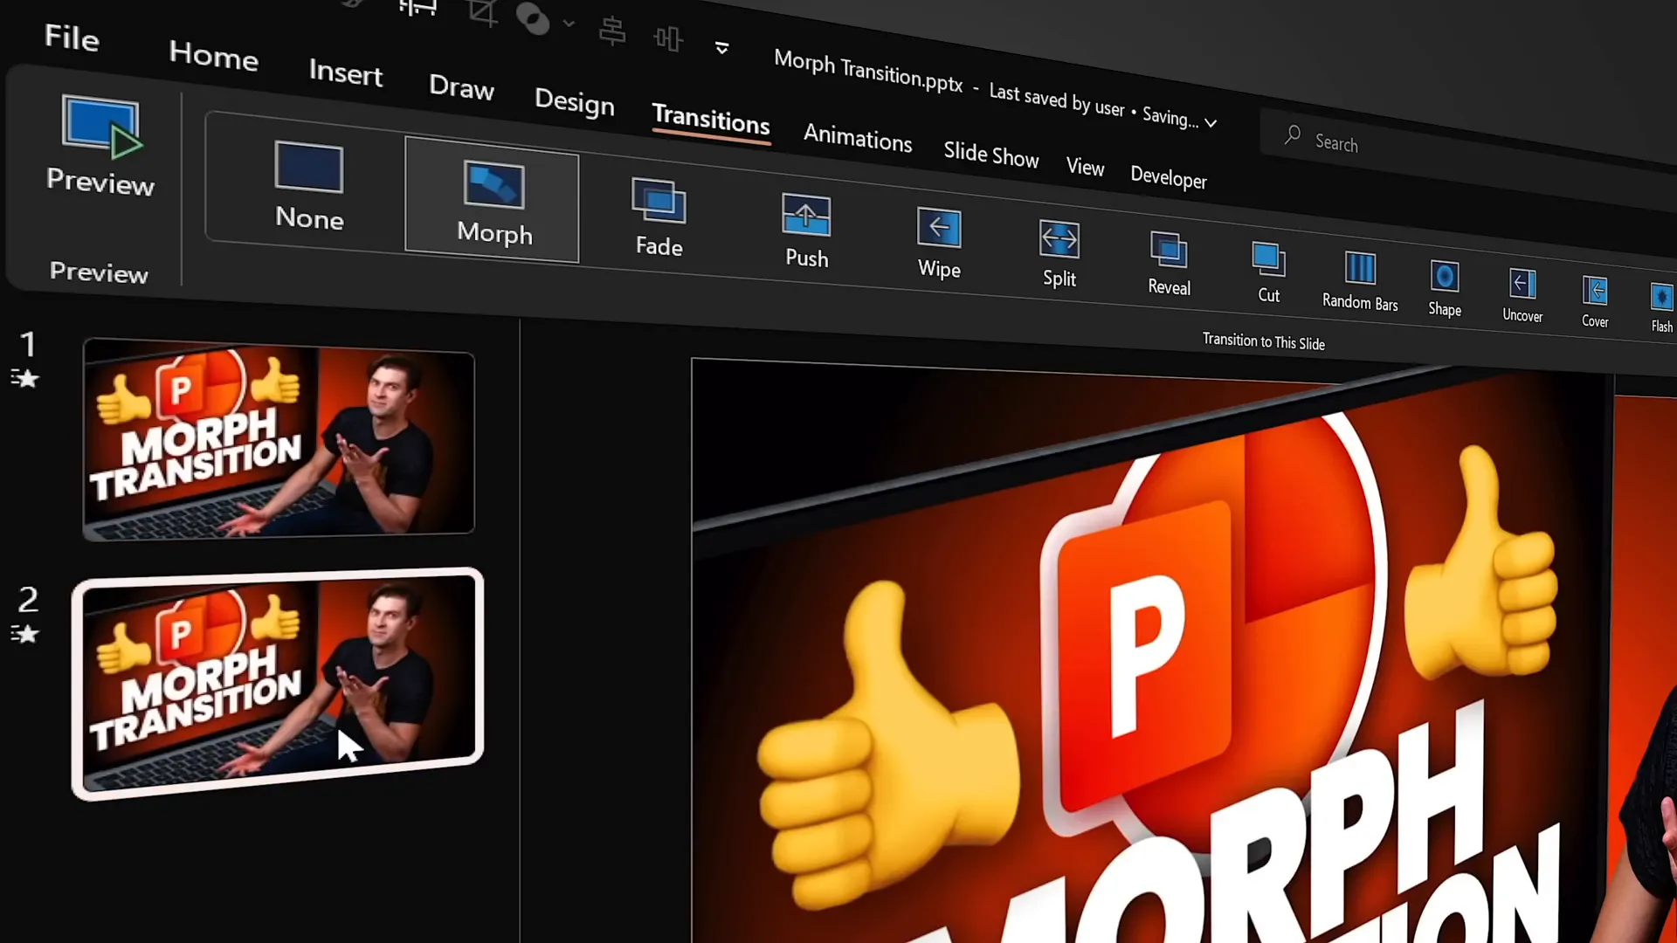
Task: Click the 'Preview' group label below button
Action: [x=99, y=272]
